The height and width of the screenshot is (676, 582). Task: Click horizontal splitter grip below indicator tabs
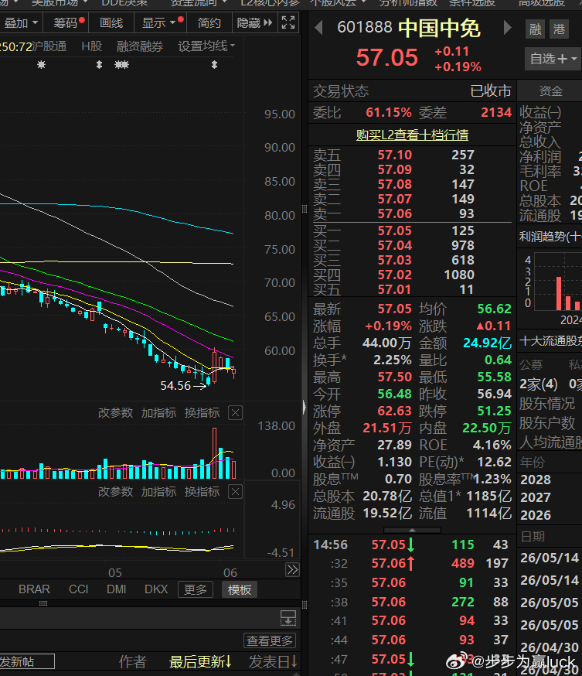pos(43,603)
